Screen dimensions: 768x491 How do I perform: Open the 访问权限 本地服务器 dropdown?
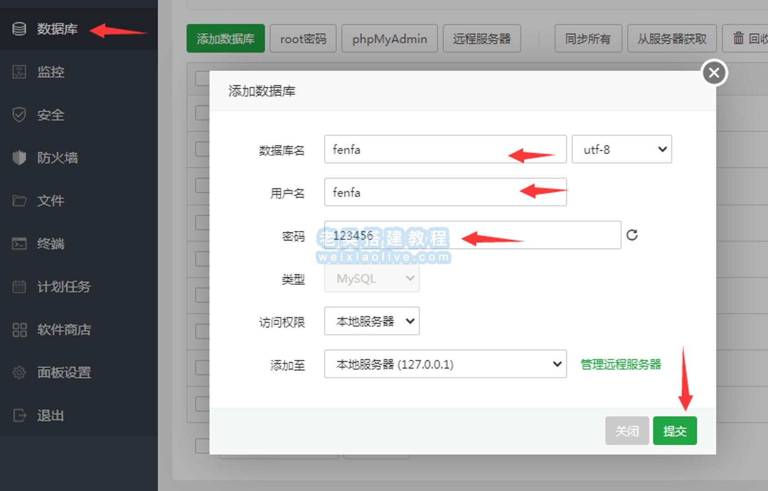[372, 321]
